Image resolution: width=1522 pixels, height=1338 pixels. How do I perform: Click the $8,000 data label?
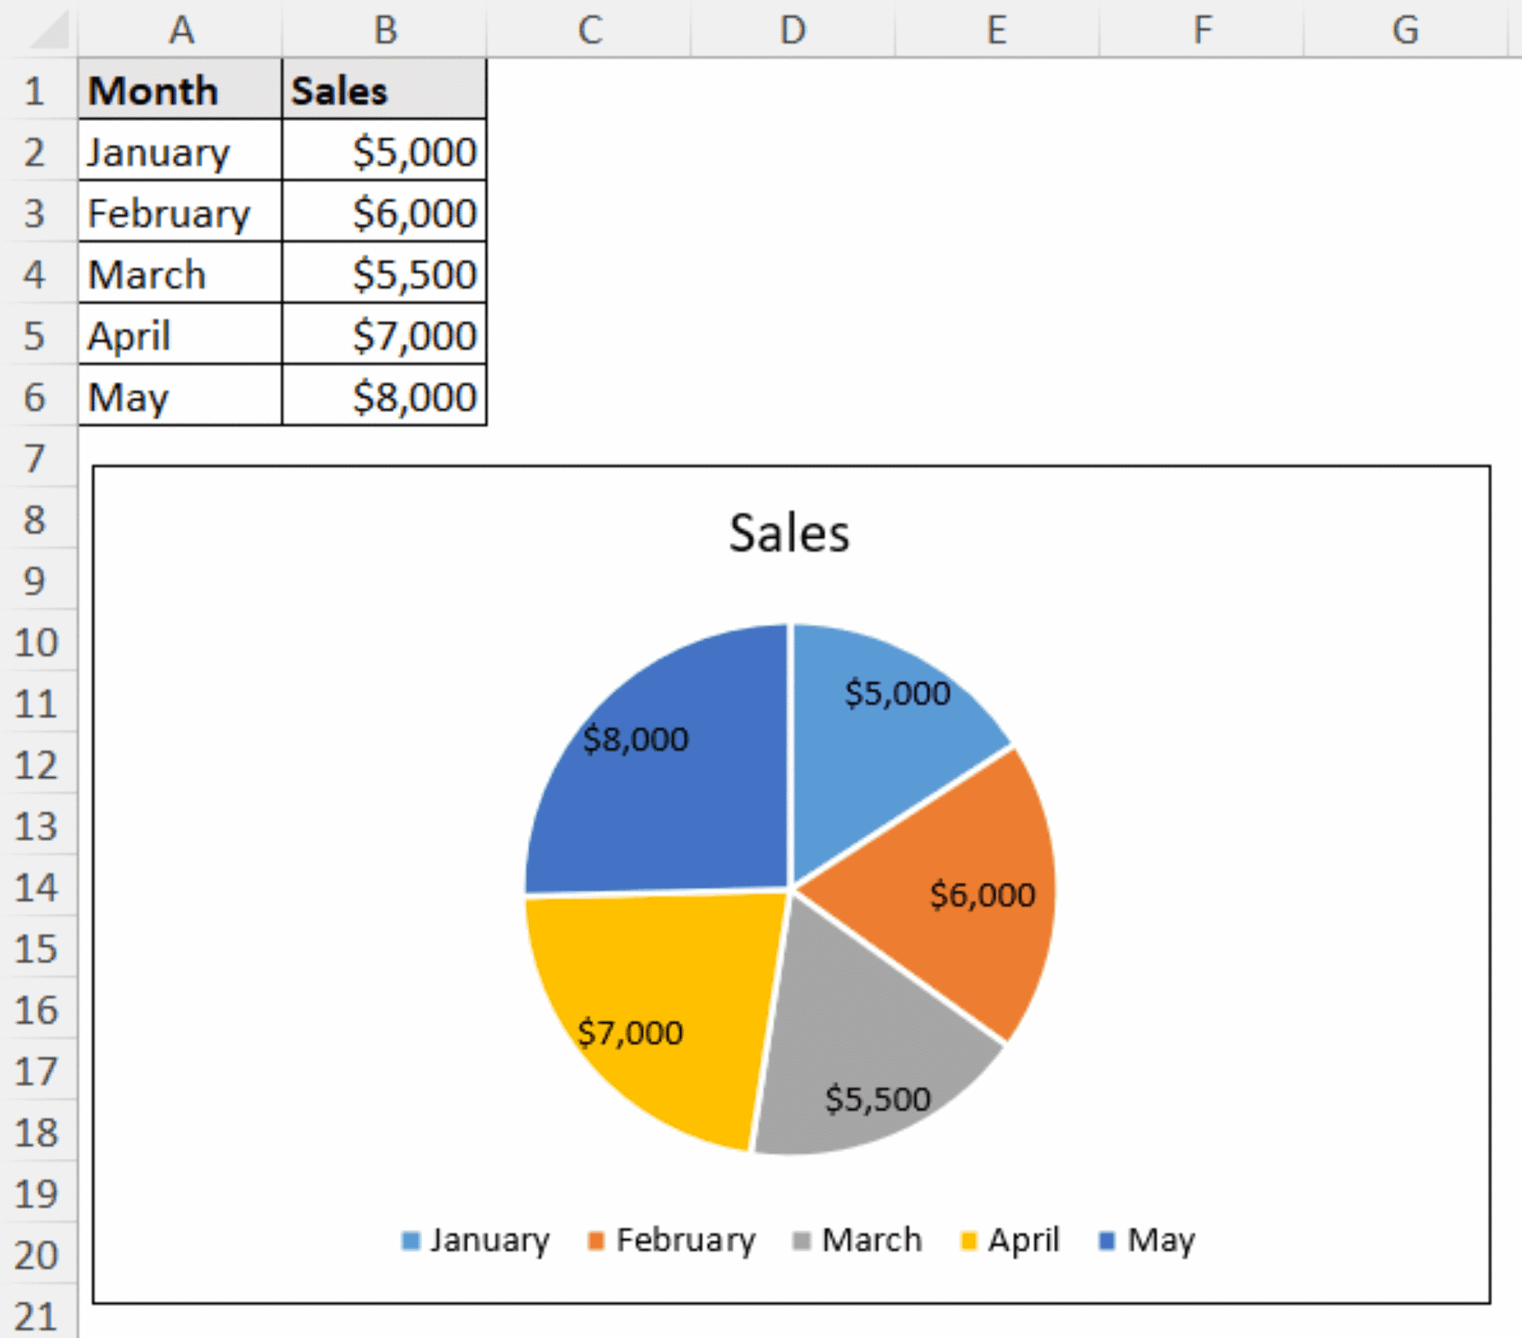(x=637, y=738)
